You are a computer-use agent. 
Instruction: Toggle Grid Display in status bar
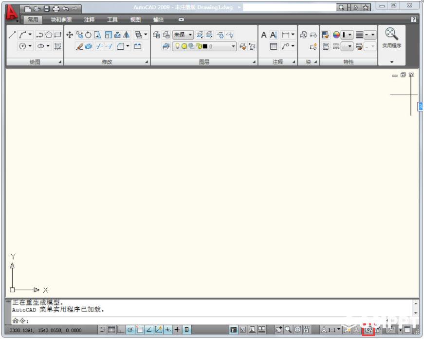click(x=111, y=330)
